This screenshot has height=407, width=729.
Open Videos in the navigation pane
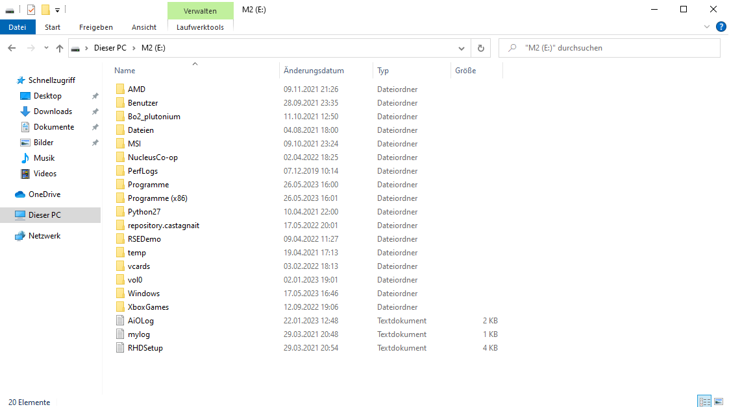click(x=45, y=174)
